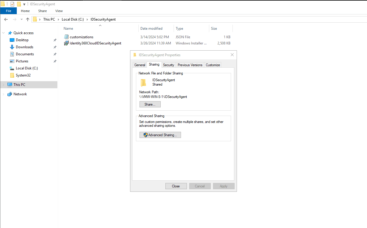Go forward with the forward arrow

click(15, 19)
